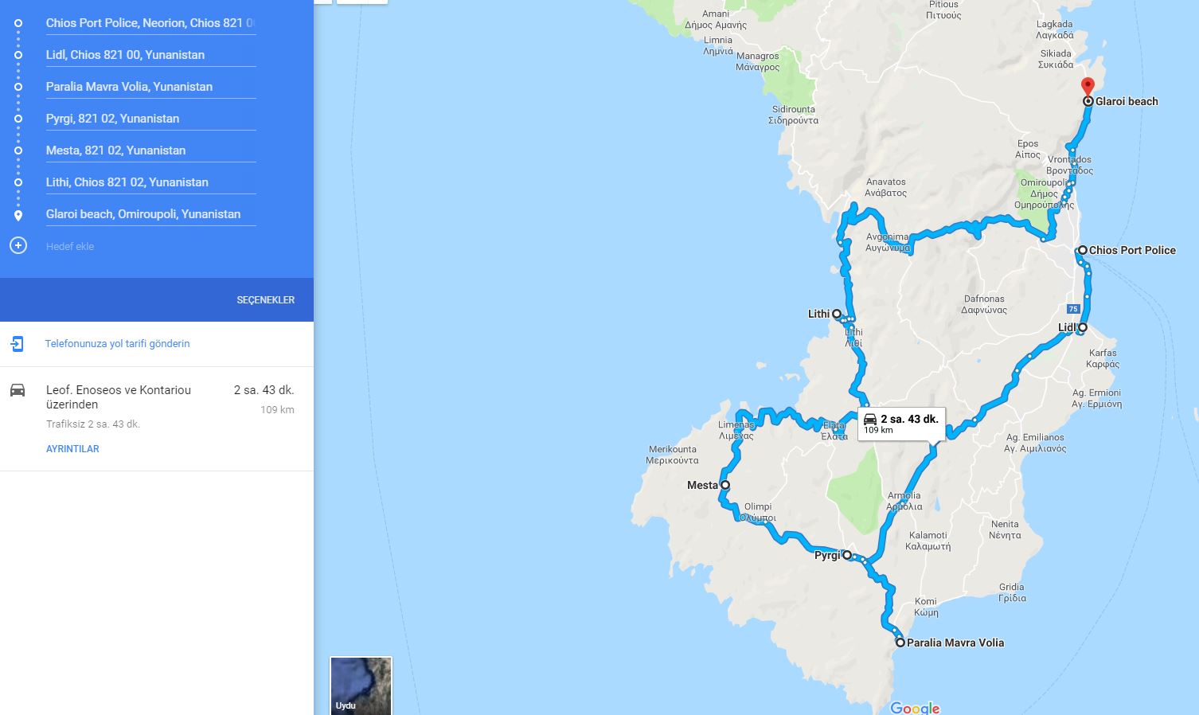The image size is (1199, 715).
Task: Edit the Chios Port Police starting point field
Action: pos(150,23)
